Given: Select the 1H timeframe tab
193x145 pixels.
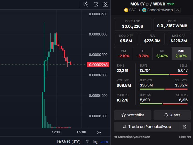Looking at the screenshot, I should click(143, 54).
